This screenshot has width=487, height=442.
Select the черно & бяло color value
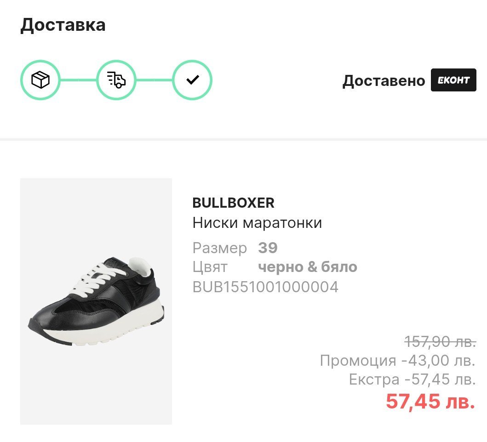(x=308, y=267)
